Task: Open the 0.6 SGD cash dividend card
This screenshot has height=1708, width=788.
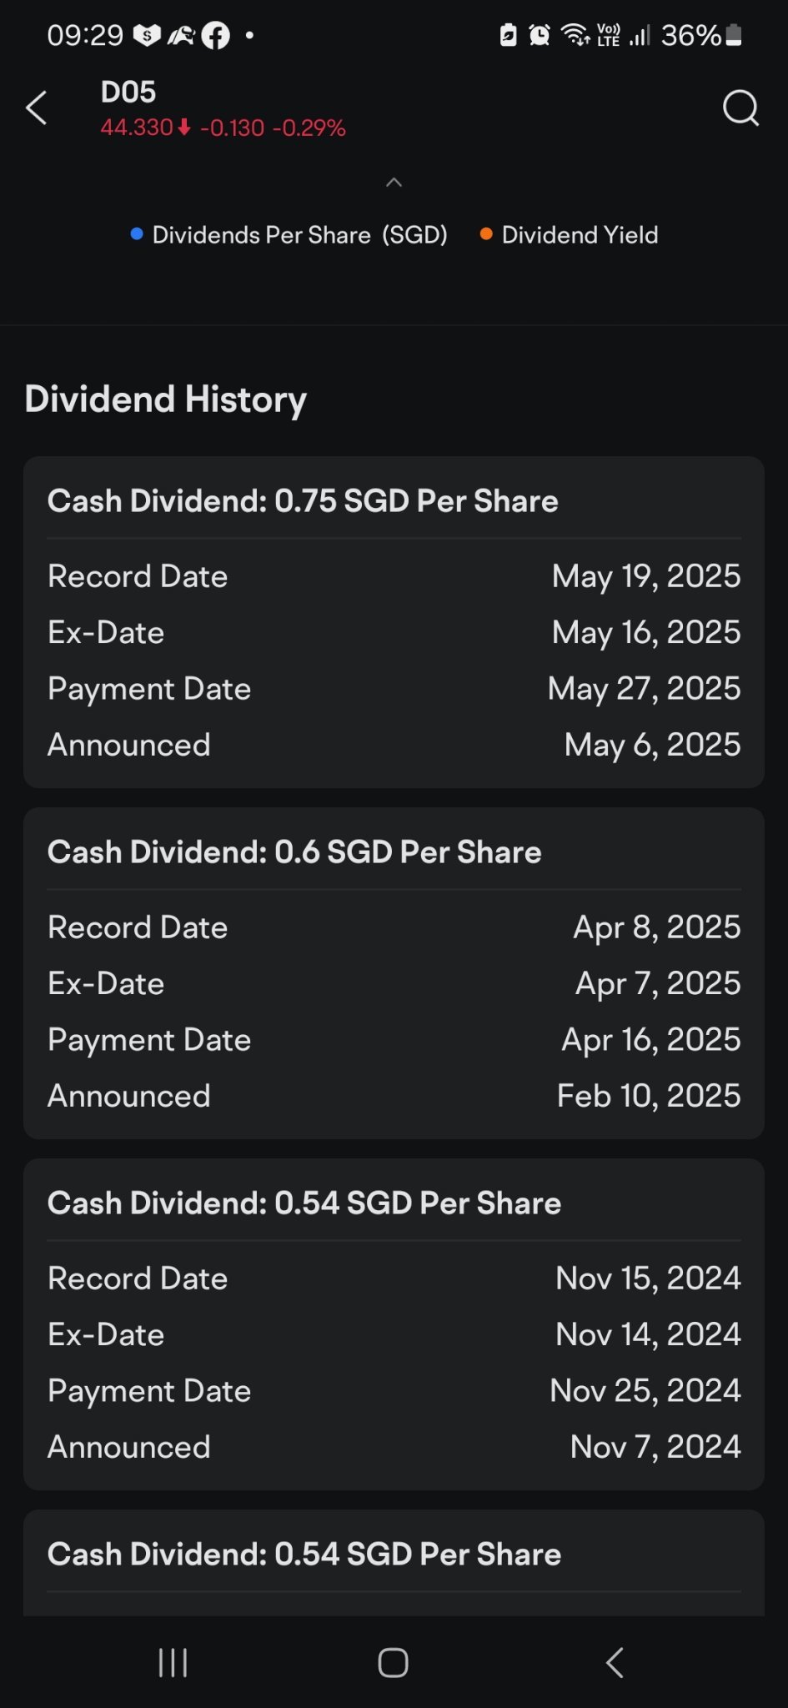Action: 394,852
